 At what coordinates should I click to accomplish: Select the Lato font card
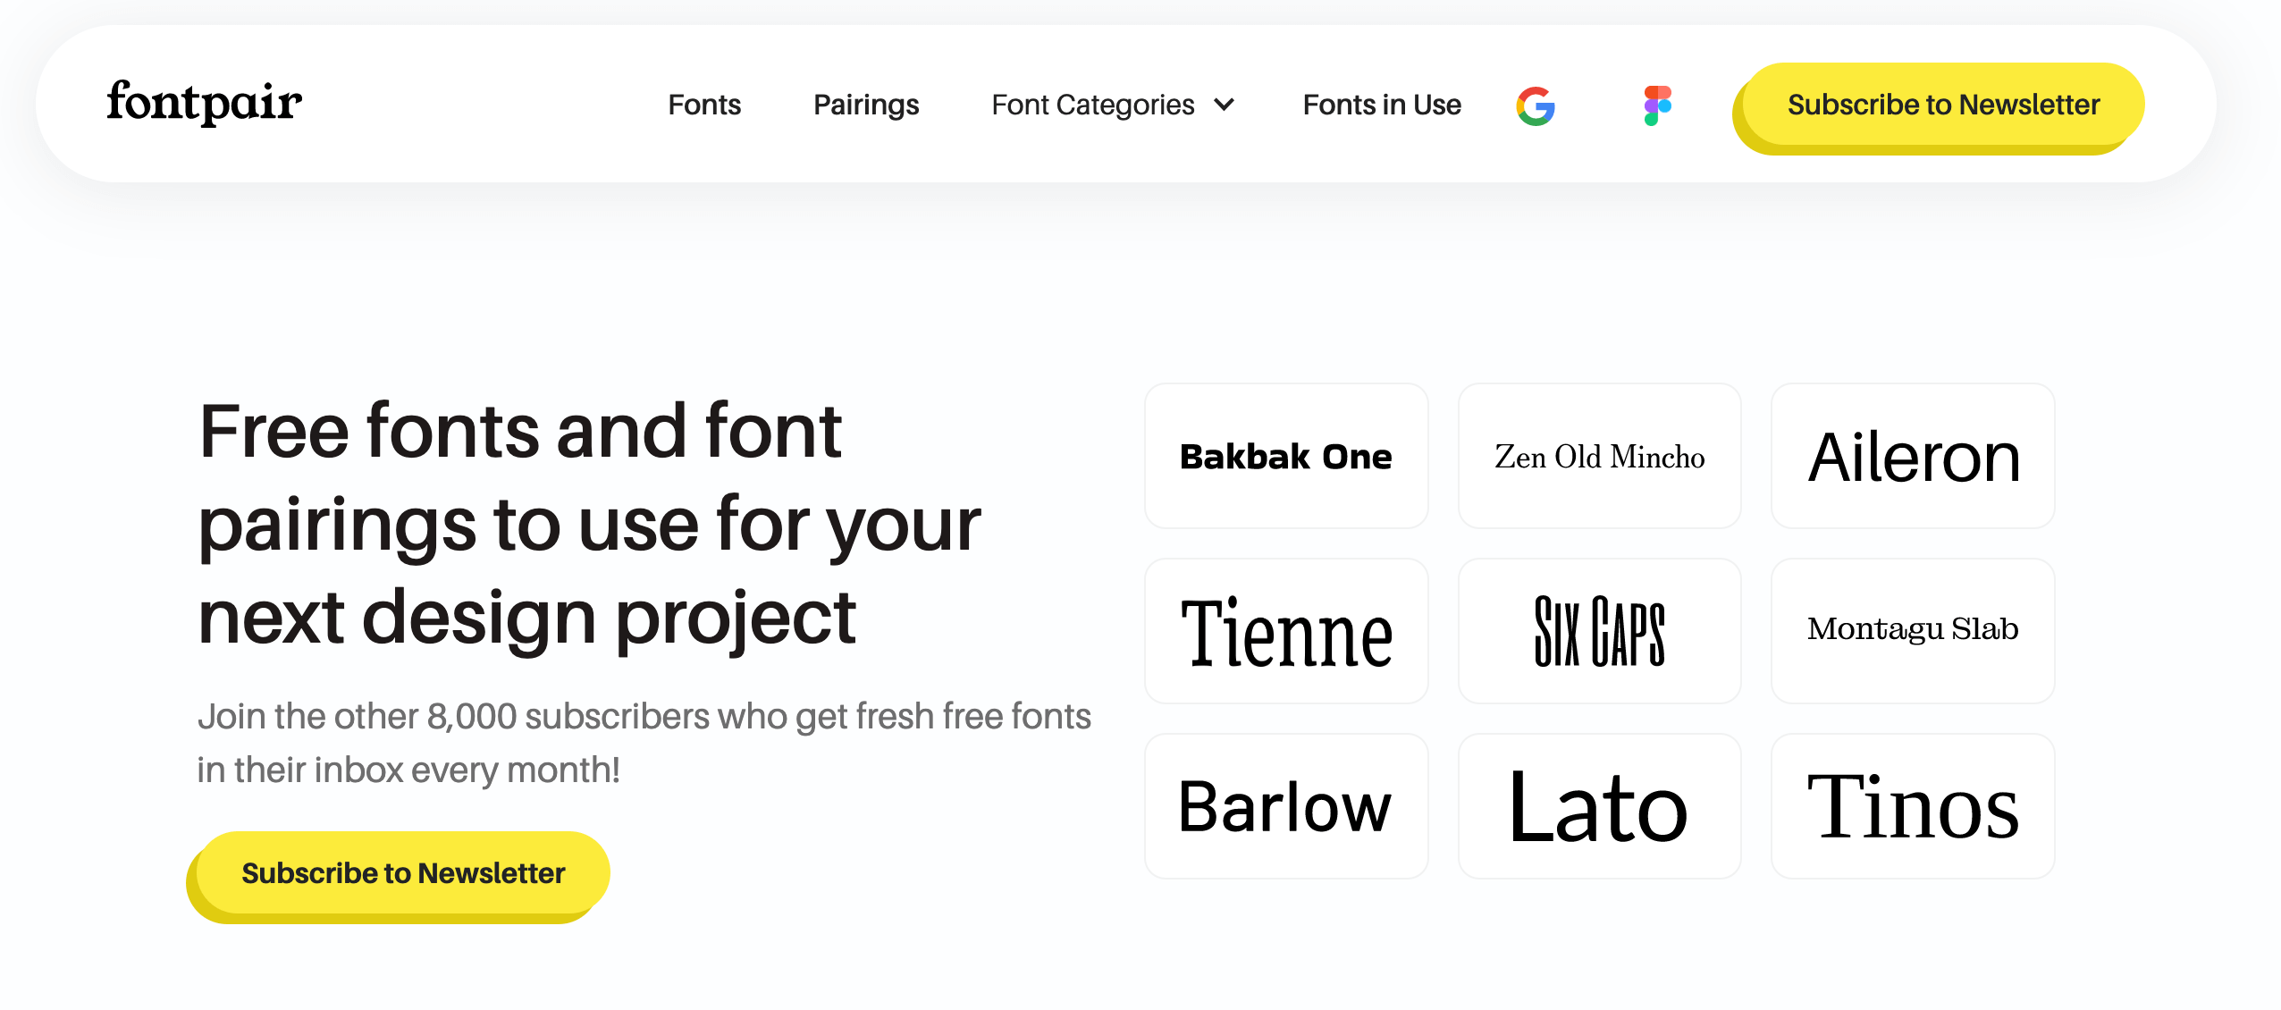pyautogui.click(x=1599, y=806)
